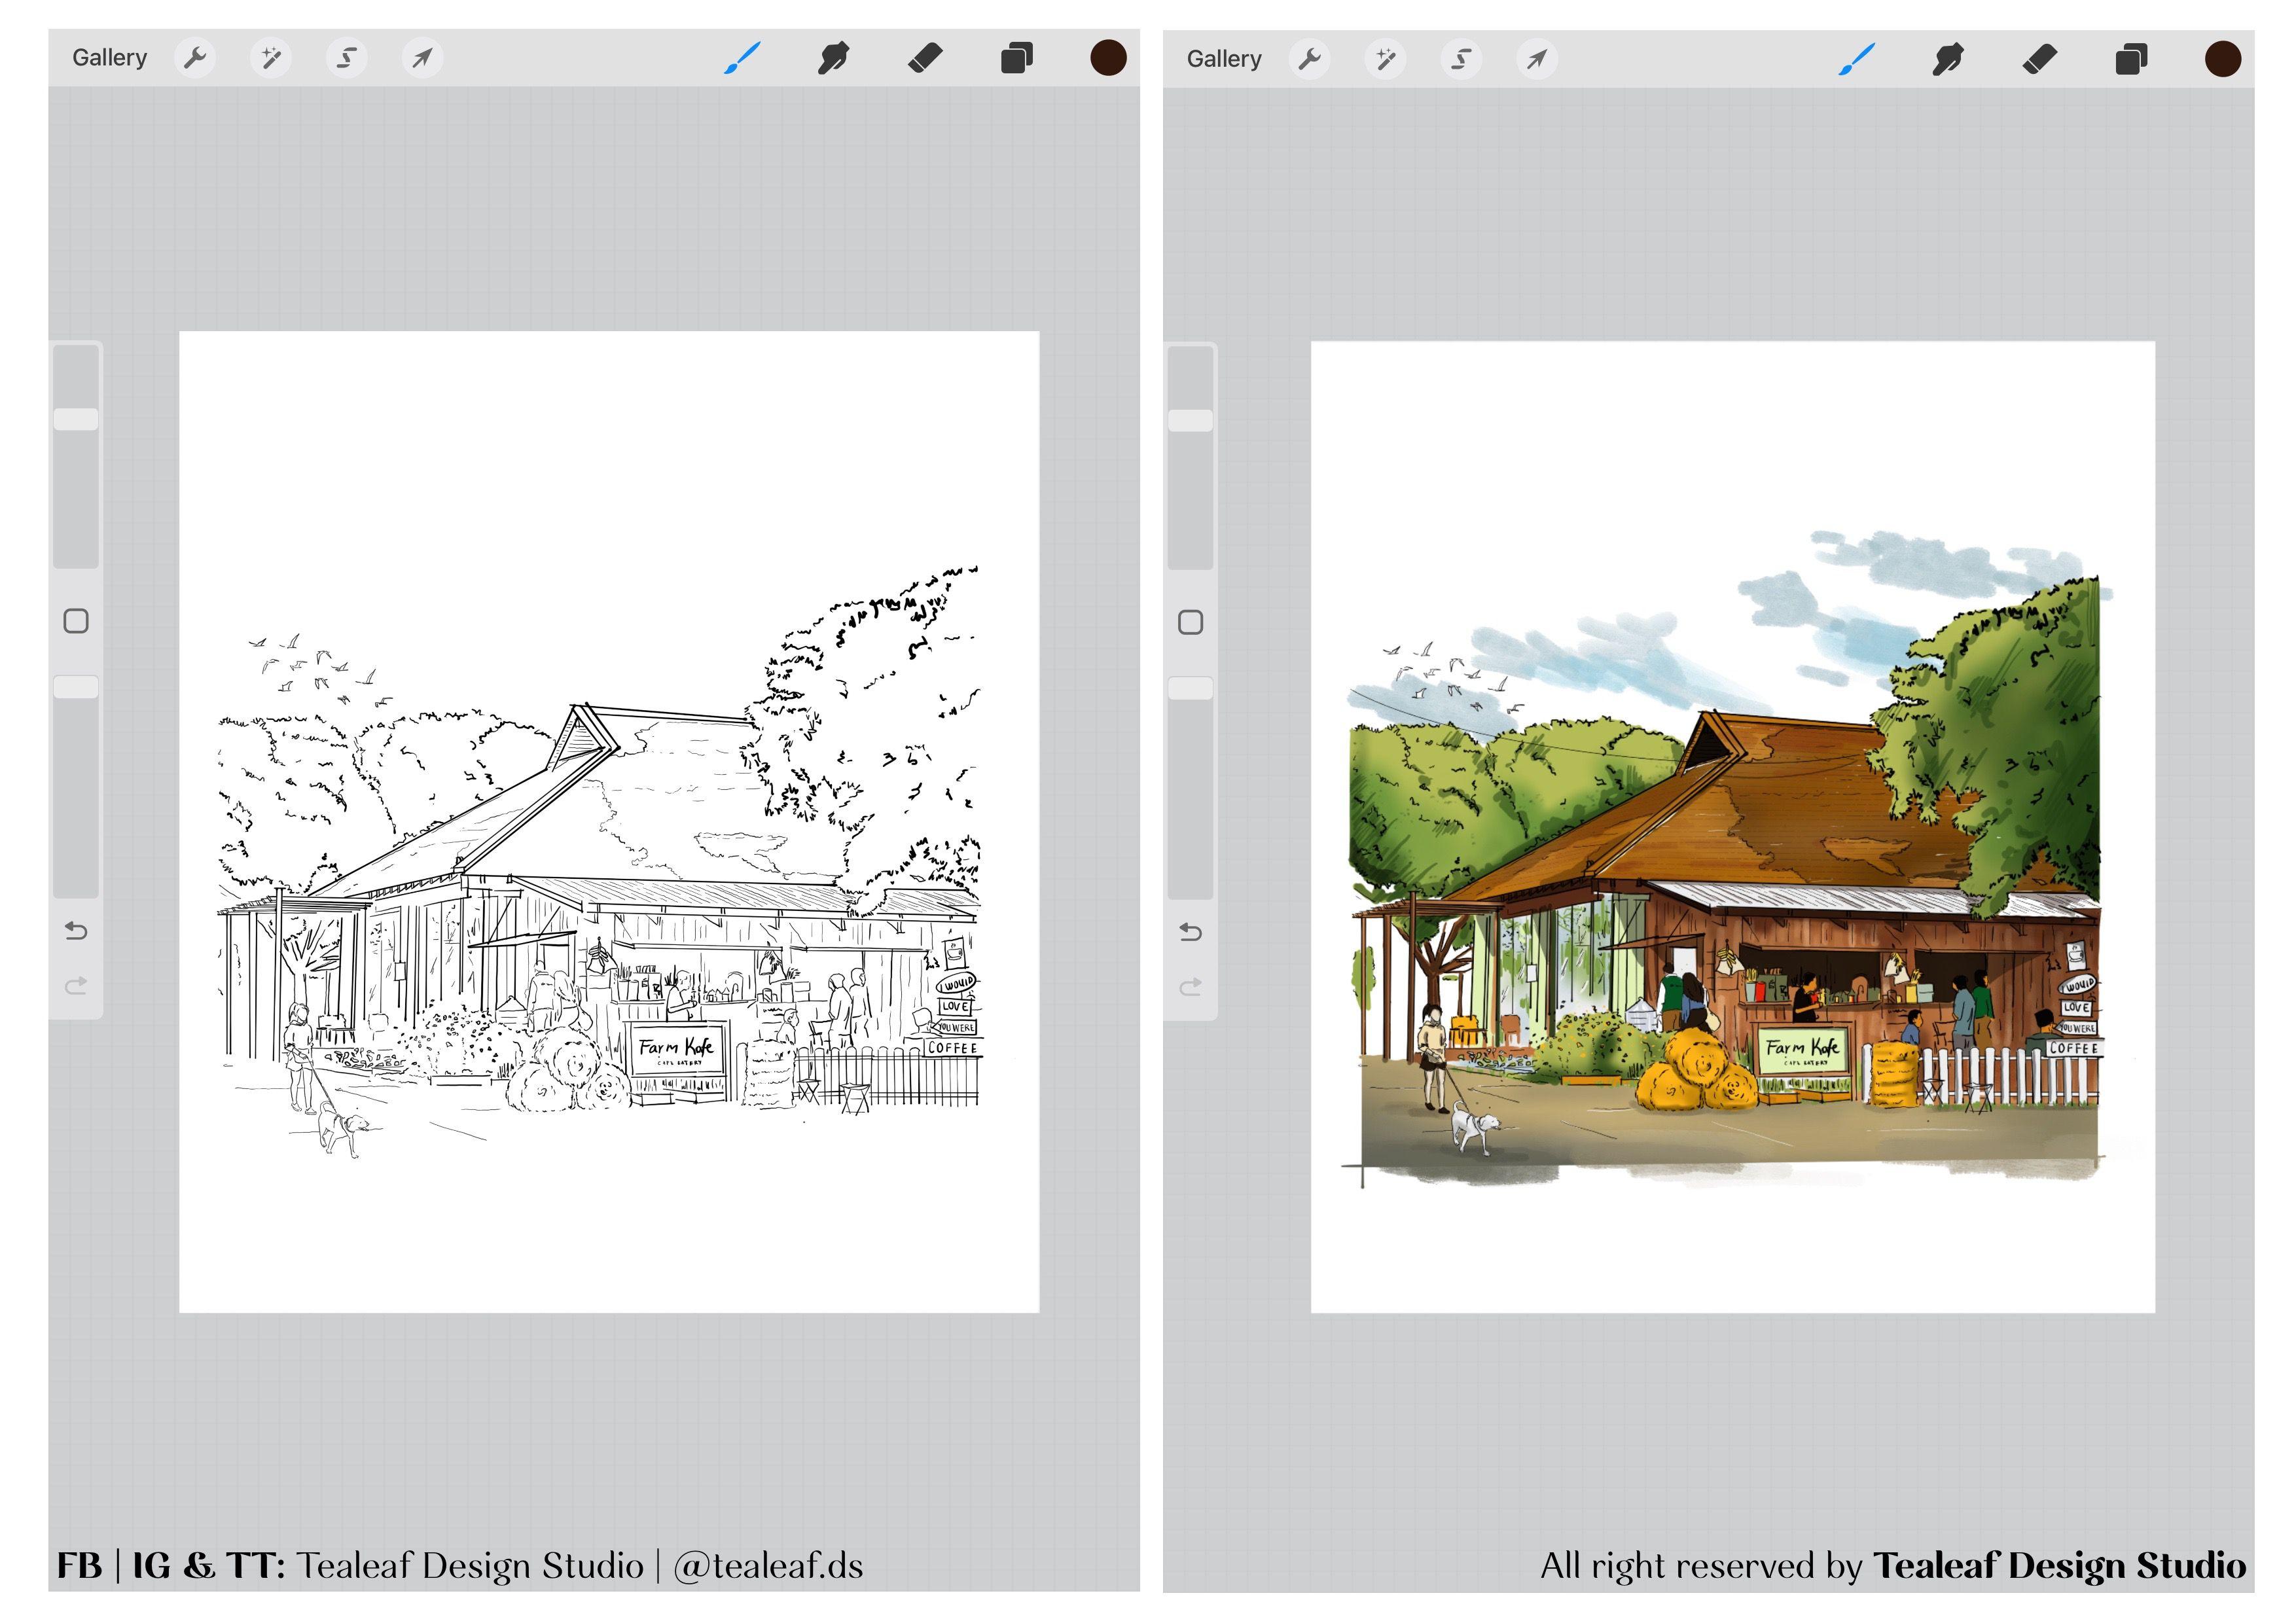This screenshot has height=1623, width=2296.
Task: Activate Transform arrow tool in left window
Action: [x=422, y=58]
